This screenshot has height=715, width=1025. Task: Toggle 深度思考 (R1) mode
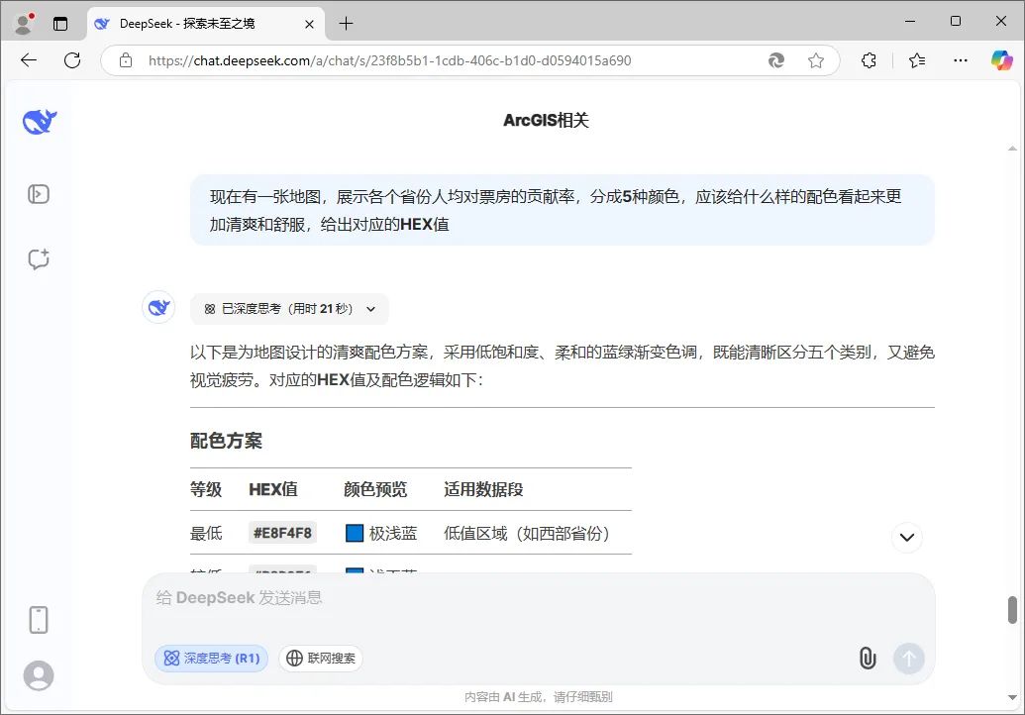(x=212, y=659)
